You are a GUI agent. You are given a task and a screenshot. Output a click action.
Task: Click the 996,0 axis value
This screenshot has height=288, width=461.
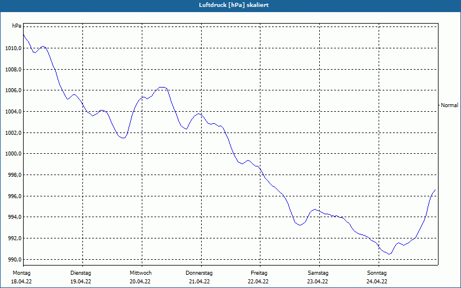(15, 196)
